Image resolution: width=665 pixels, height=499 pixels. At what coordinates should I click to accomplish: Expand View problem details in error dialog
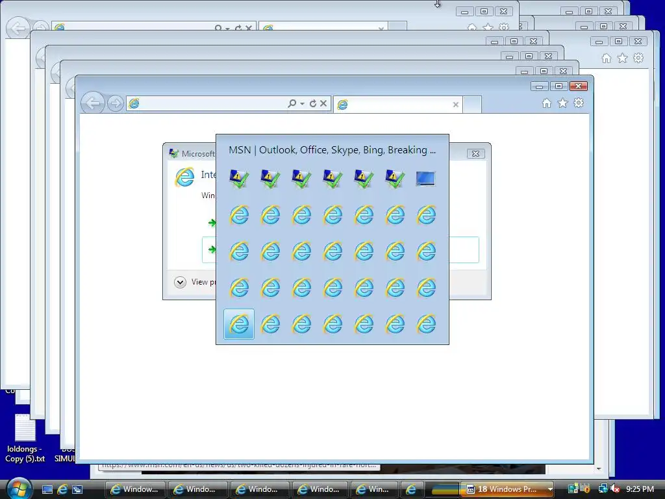coord(181,282)
